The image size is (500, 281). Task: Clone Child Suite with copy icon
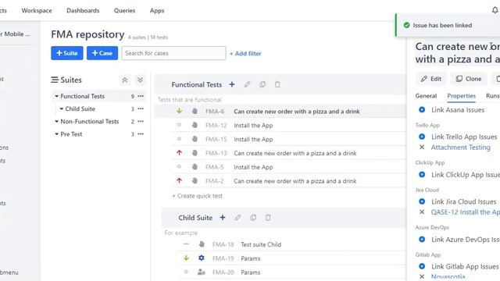point(253,218)
